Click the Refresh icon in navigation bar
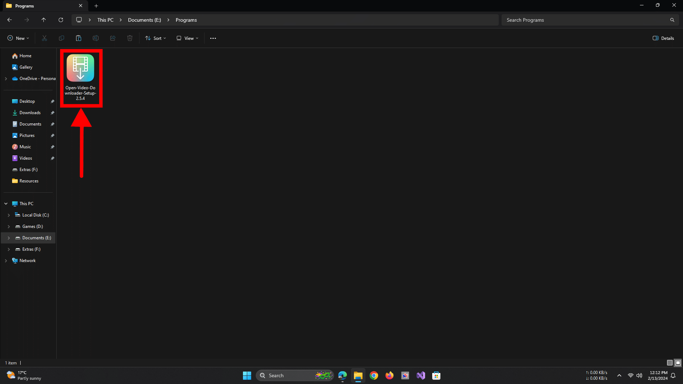Image resolution: width=683 pixels, height=384 pixels. coord(61,20)
